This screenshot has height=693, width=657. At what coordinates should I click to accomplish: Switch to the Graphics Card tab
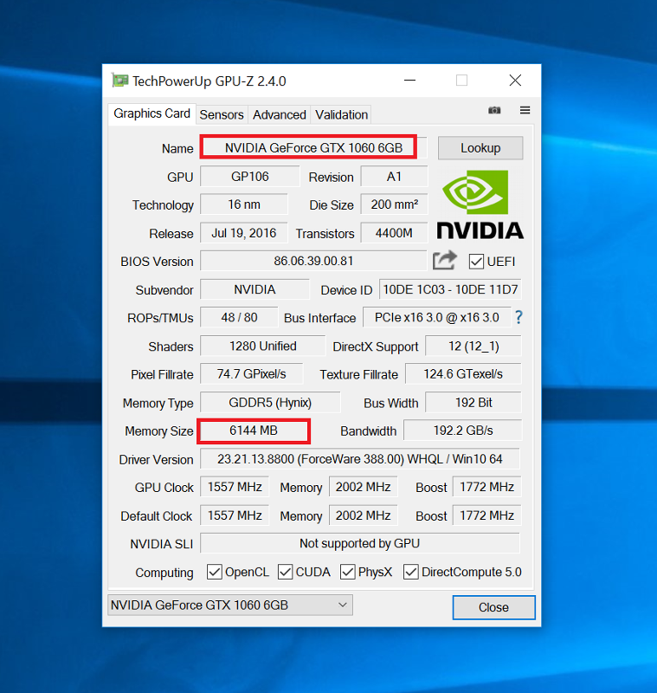point(151,113)
